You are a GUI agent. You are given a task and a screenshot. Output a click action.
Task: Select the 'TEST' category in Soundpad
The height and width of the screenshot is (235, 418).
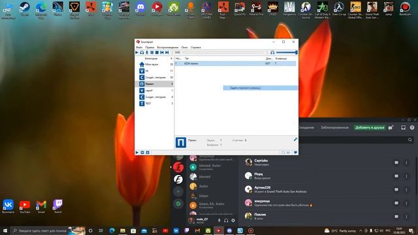click(x=155, y=103)
